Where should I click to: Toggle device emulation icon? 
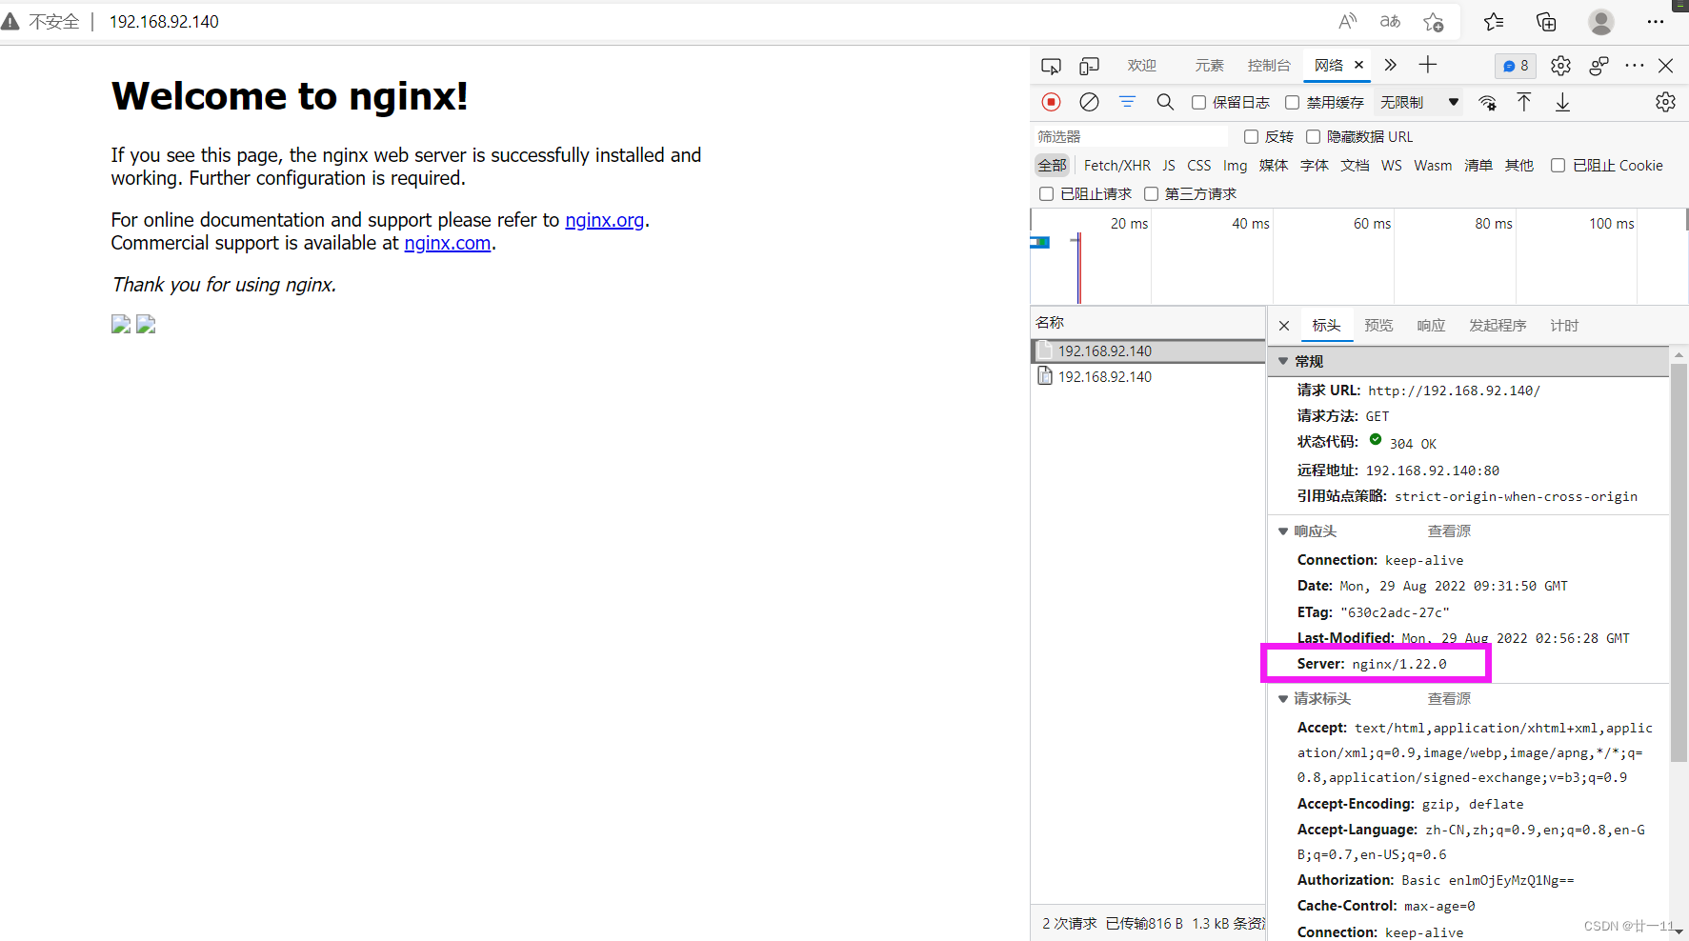tap(1089, 66)
